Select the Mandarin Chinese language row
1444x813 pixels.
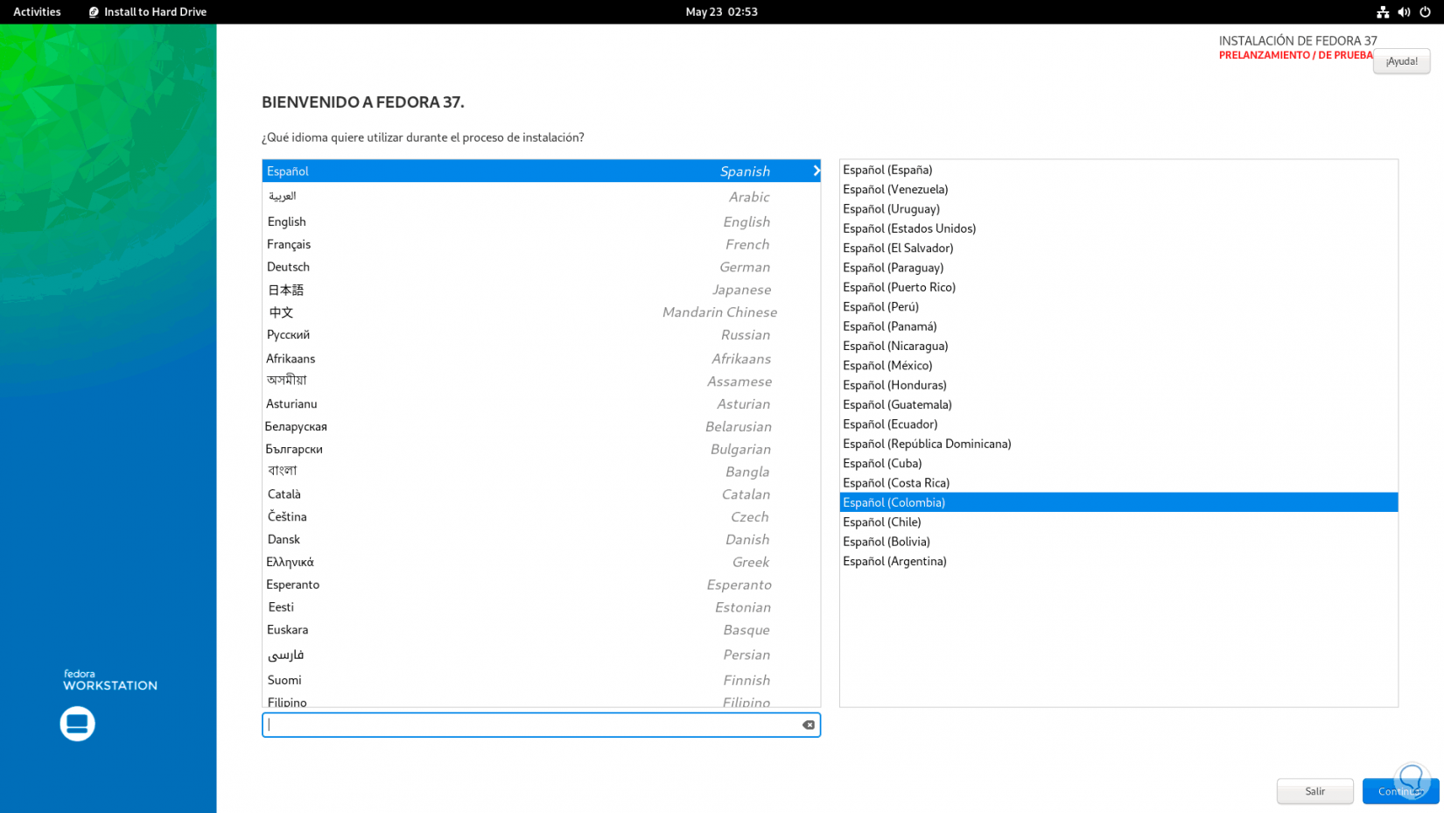click(541, 312)
